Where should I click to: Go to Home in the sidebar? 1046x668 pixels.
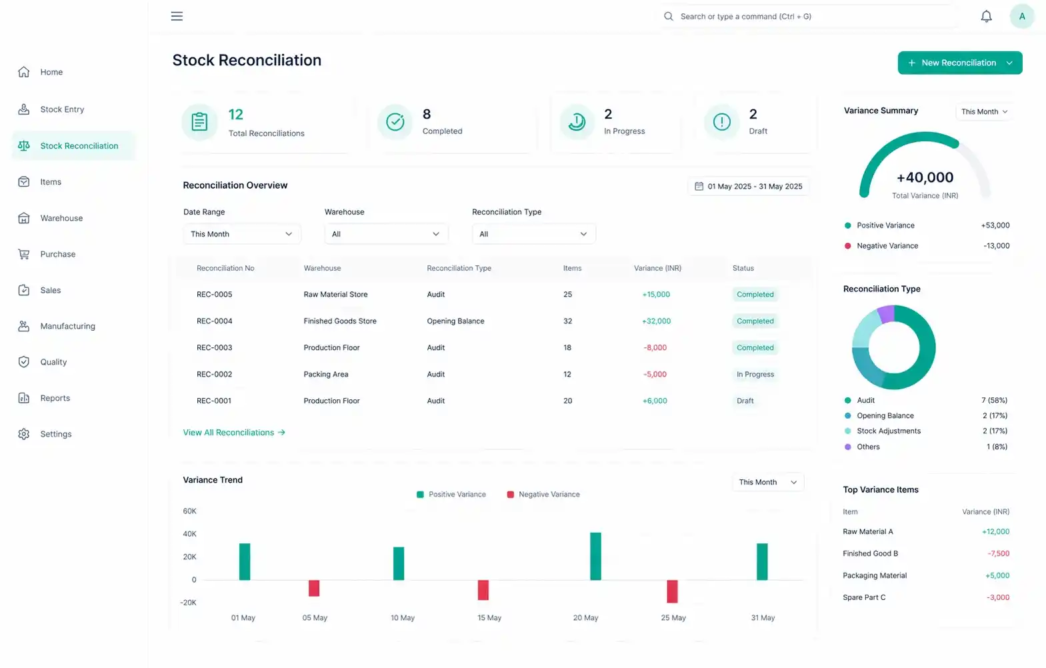click(51, 72)
